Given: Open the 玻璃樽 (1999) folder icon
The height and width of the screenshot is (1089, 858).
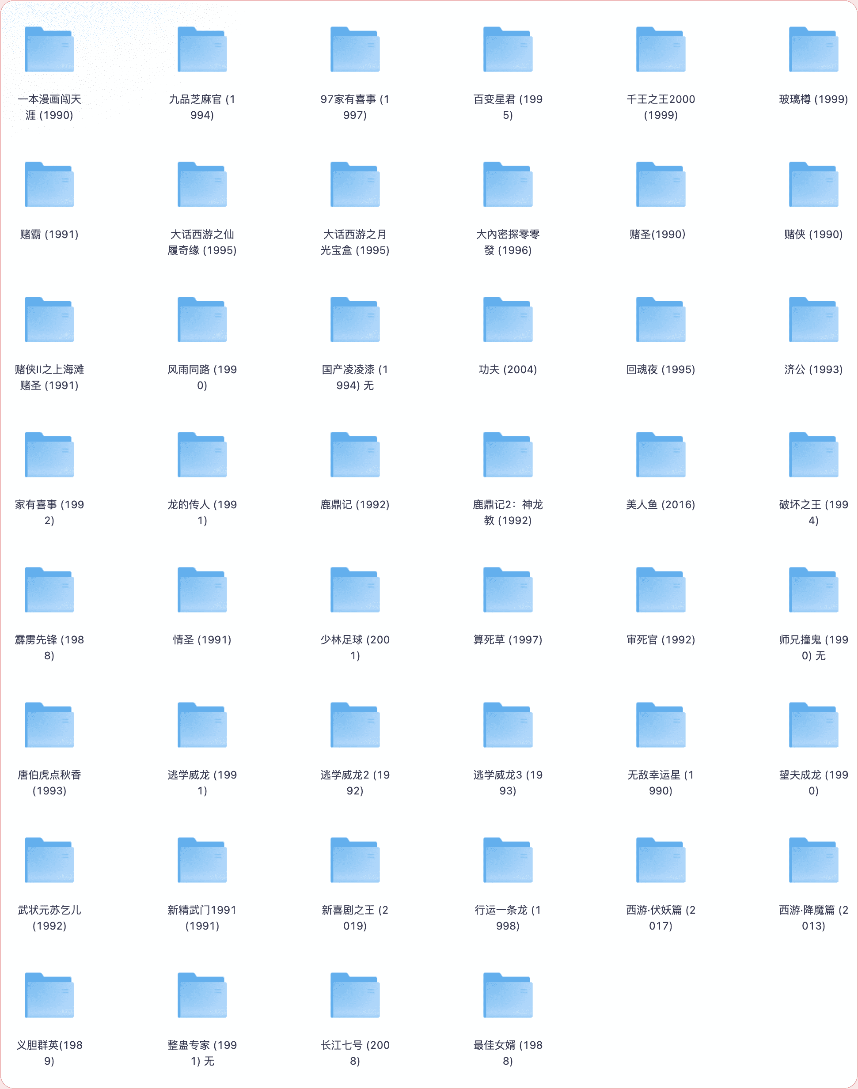Looking at the screenshot, I should coord(813,49).
